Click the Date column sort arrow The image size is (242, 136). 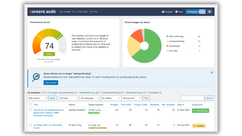[x=183, y=105]
